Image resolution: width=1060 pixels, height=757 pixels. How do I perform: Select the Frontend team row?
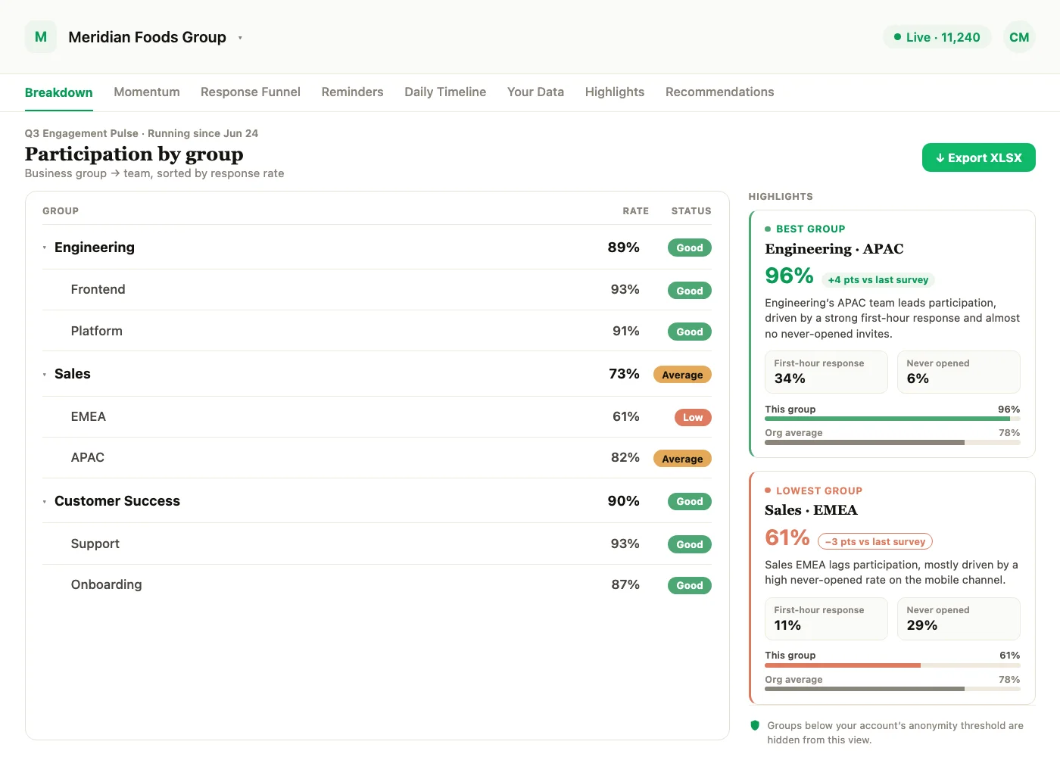pyautogui.click(x=376, y=290)
